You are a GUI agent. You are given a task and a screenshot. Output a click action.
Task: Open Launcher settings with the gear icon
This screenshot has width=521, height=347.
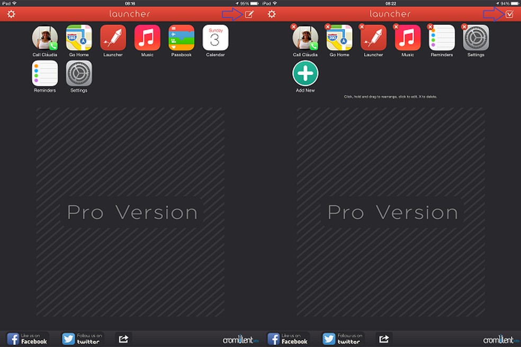(11, 14)
